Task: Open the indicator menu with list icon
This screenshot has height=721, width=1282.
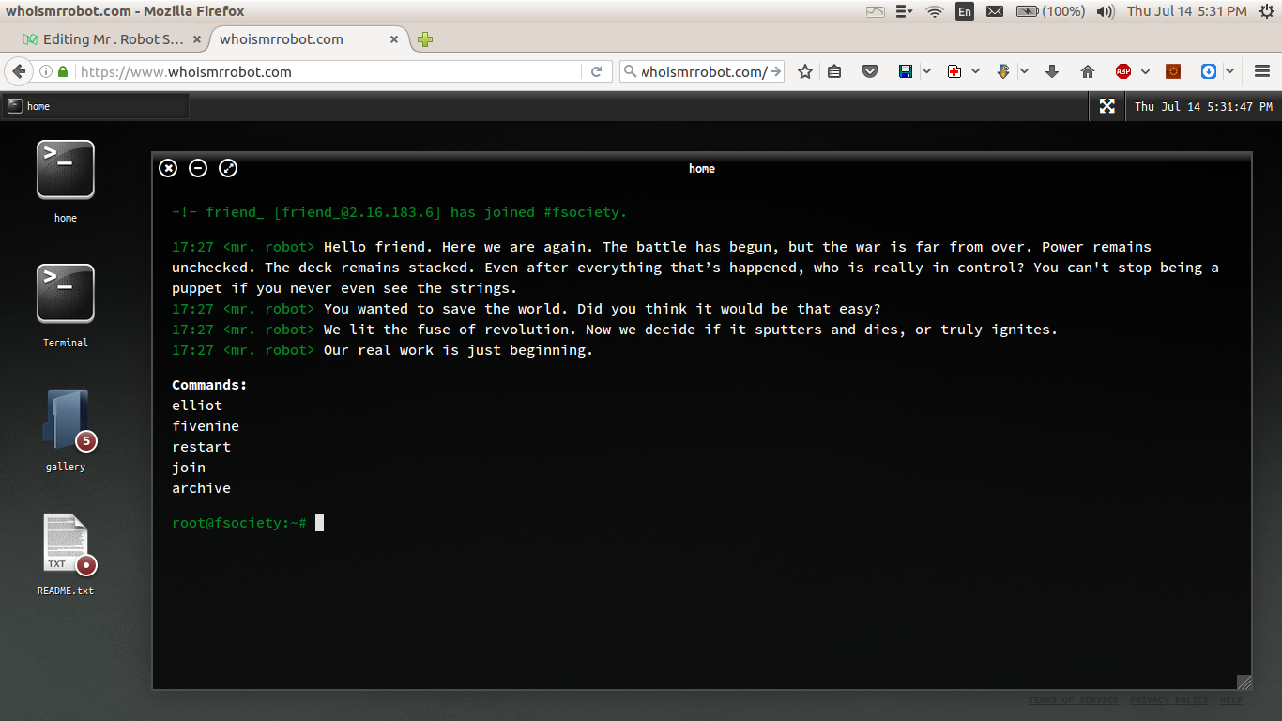Action: (x=905, y=11)
